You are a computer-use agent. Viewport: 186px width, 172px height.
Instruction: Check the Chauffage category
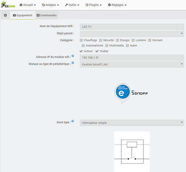(81, 40)
